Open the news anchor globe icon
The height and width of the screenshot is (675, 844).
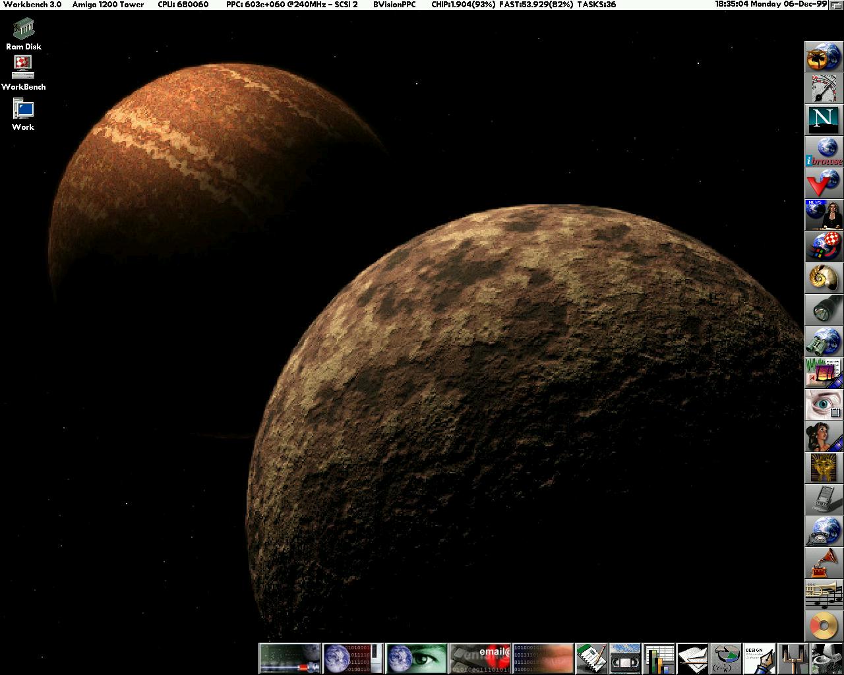tap(823, 215)
